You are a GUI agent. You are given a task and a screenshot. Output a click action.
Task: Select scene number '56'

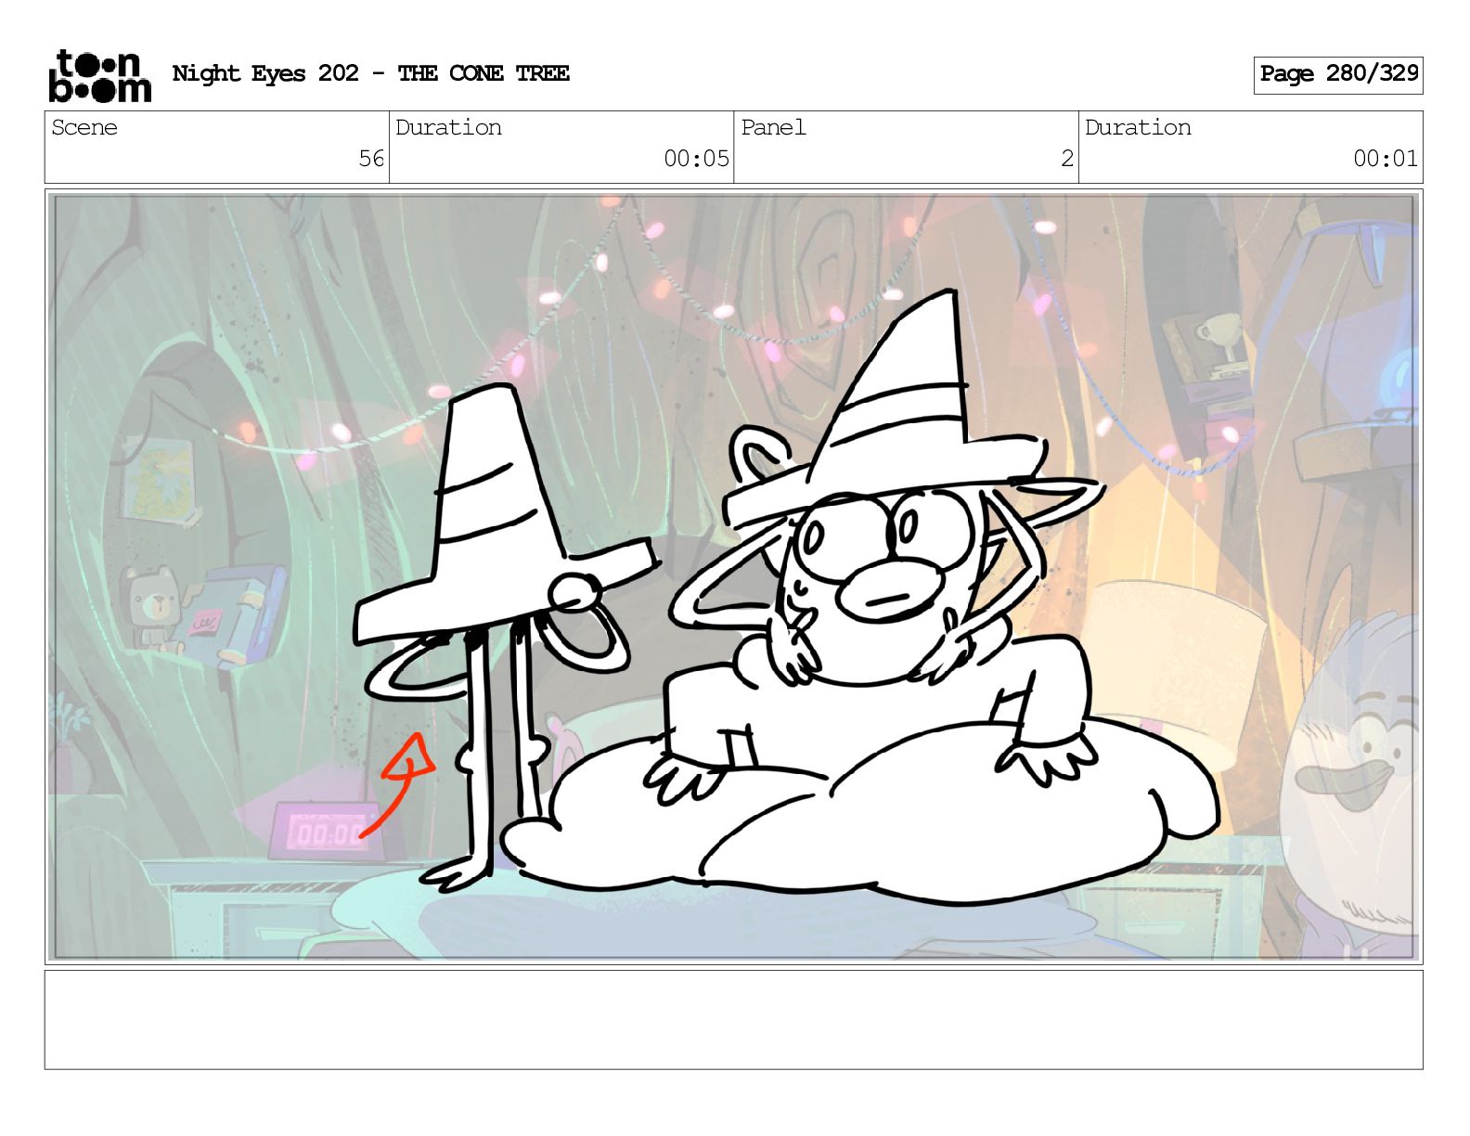(371, 159)
